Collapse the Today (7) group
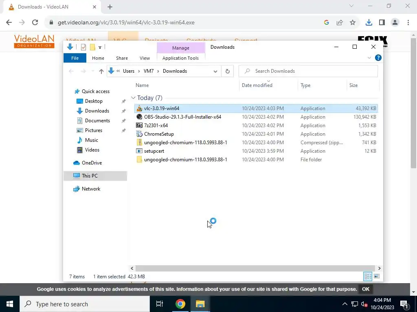The width and height of the screenshot is (417, 312). (x=133, y=98)
